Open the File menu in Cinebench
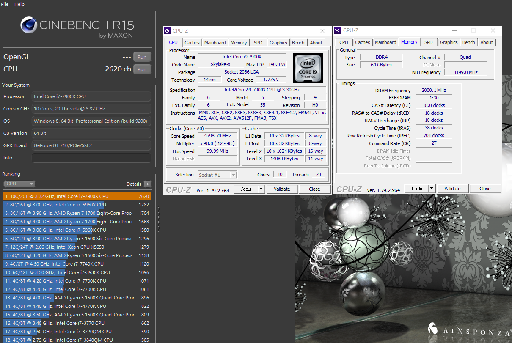Viewport: 512px width, 343px height. [5, 4]
